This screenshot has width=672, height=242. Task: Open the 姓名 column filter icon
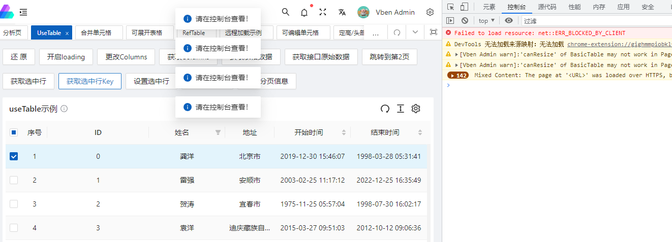218,132
